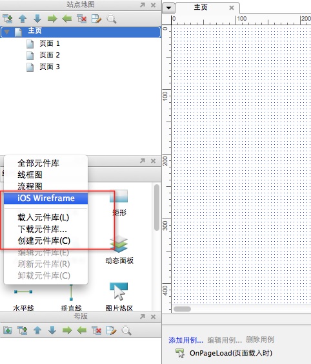The height and width of the screenshot is (364, 311).
Task: Open the tab list dropdown arrow
Action: [x=168, y=8]
